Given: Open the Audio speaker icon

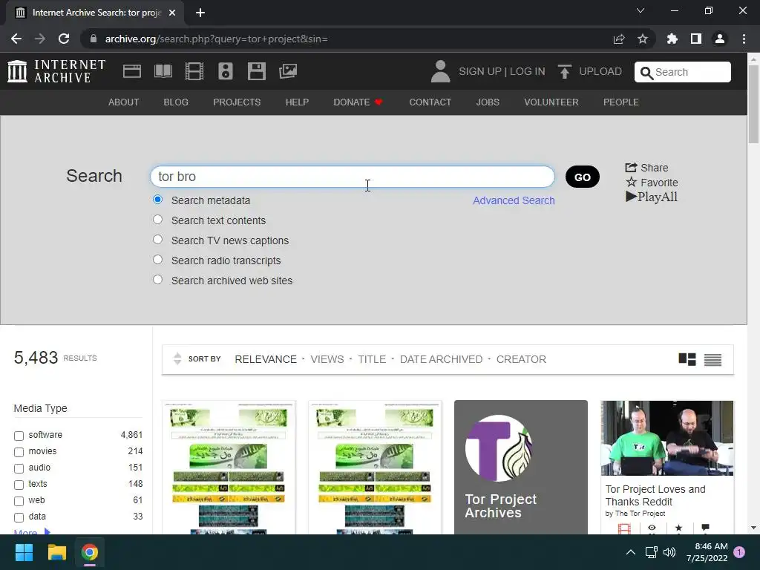Looking at the screenshot, I should (226, 71).
